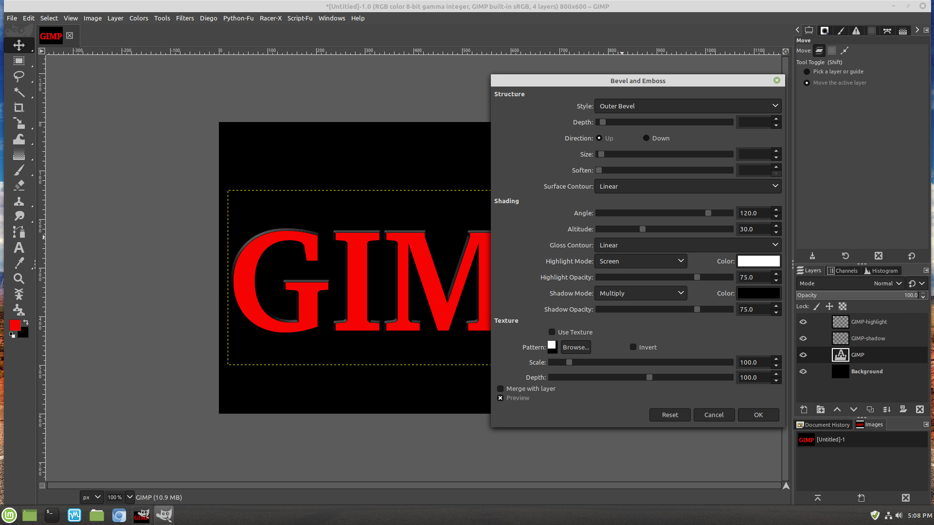Screen dimensions: 934x525
Task: Select the Paintbrush tool
Action: pos(19,170)
